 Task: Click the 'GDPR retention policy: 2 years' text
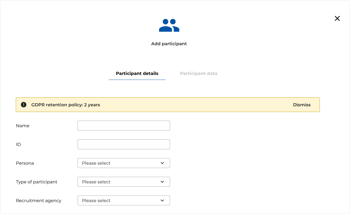click(x=66, y=105)
